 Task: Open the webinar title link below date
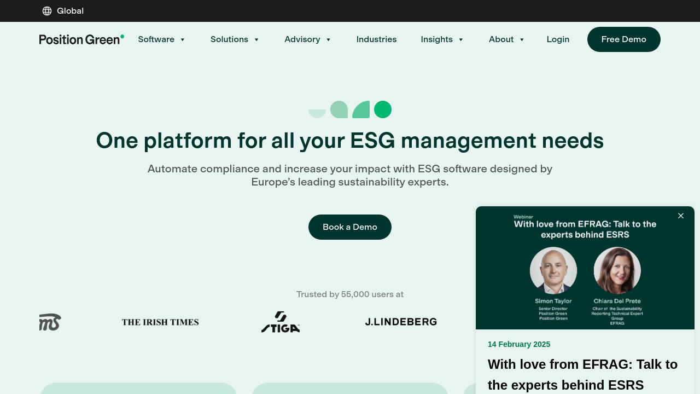pyautogui.click(x=582, y=374)
